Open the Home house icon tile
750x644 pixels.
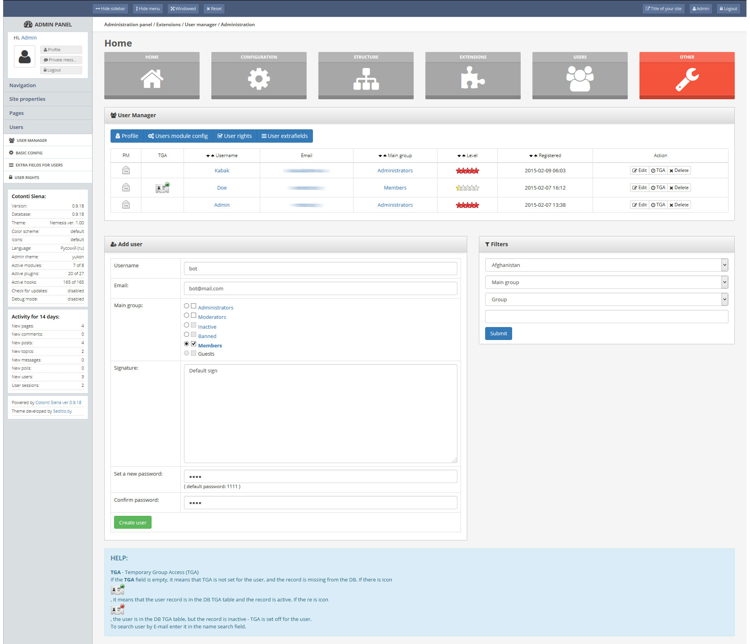point(152,79)
